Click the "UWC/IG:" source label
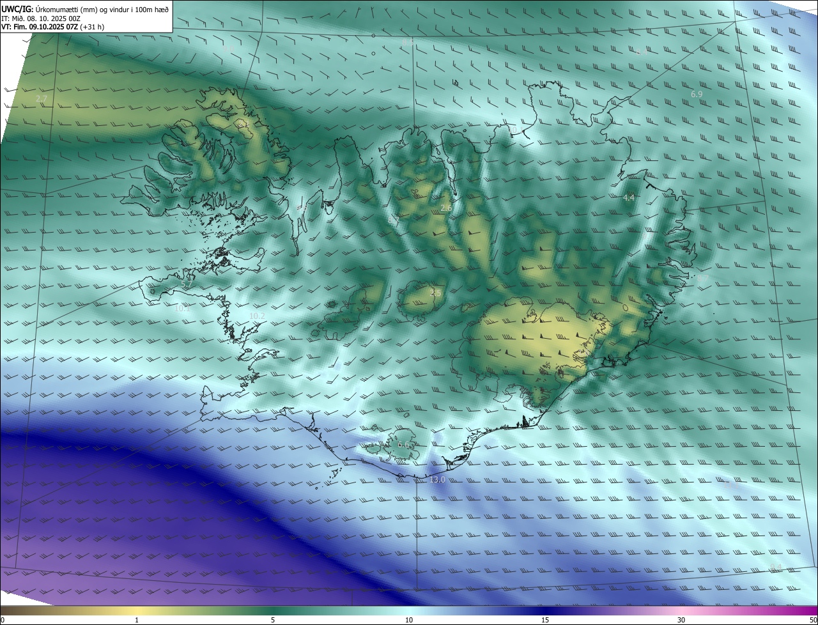The image size is (818, 625). pyautogui.click(x=17, y=9)
